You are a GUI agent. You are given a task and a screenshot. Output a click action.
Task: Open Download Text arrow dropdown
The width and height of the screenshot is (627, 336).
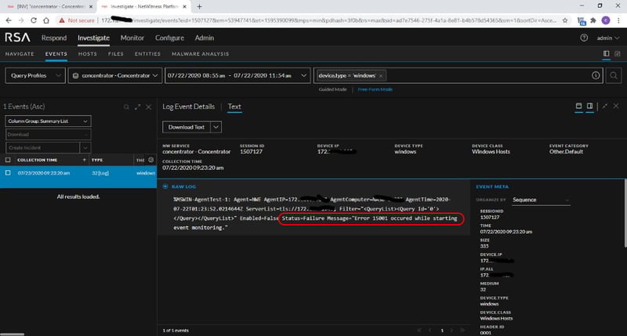click(216, 127)
